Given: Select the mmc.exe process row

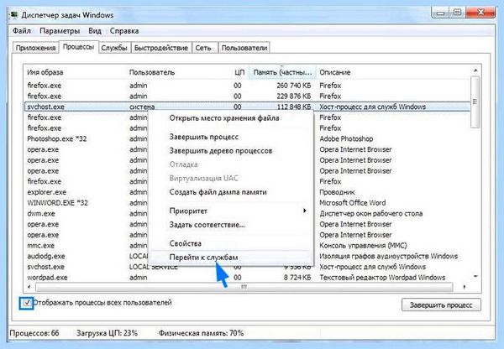Looking at the screenshot, I should [x=248, y=246].
